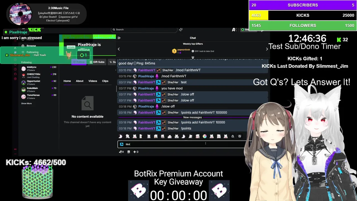Open the shop icon below chat input

[129, 152]
